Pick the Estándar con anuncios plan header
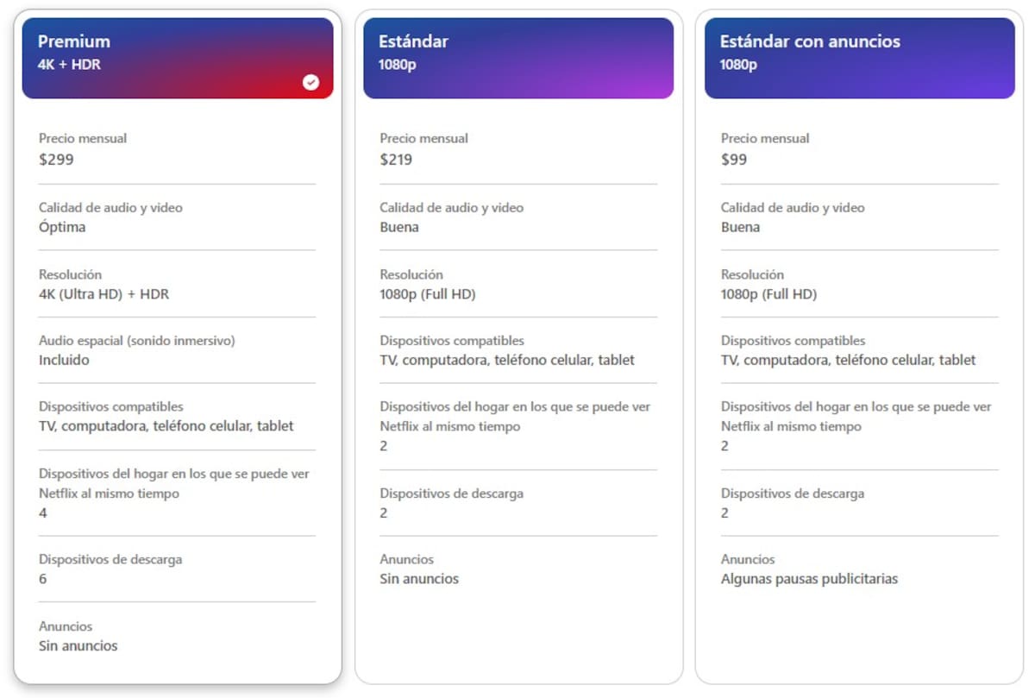The width and height of the screenshot is (1035, 698). (x=859, y=59)
